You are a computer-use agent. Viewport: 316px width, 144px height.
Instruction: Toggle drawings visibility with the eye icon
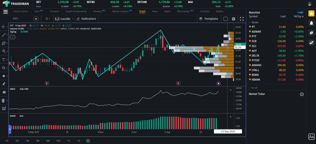coord(4,92)
